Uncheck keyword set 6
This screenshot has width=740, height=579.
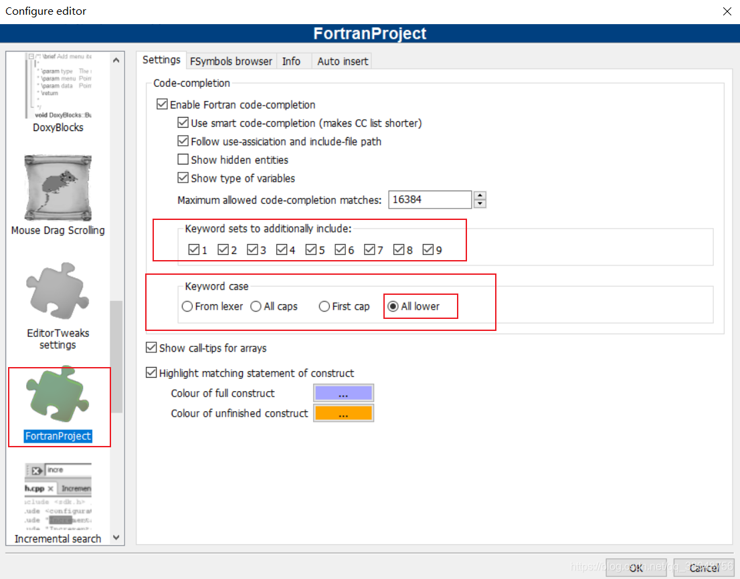[340, 249]
